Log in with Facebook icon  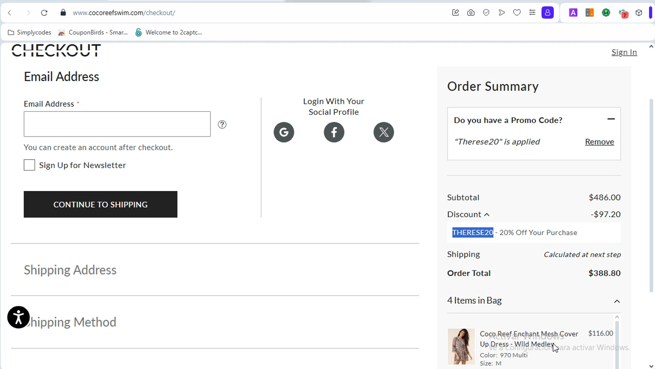(x=334, y=132)
